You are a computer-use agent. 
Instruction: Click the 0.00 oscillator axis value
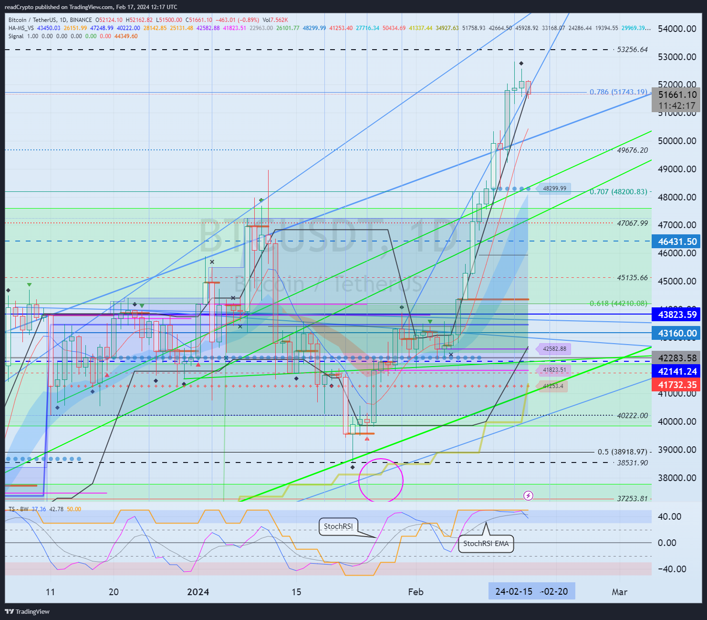[x=667, y=543]
